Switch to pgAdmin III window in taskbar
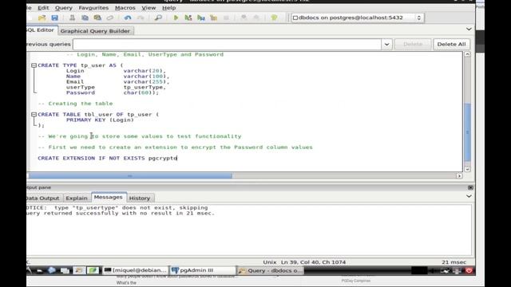The height and width of the screenshot is (287, 511). (203, 270)
